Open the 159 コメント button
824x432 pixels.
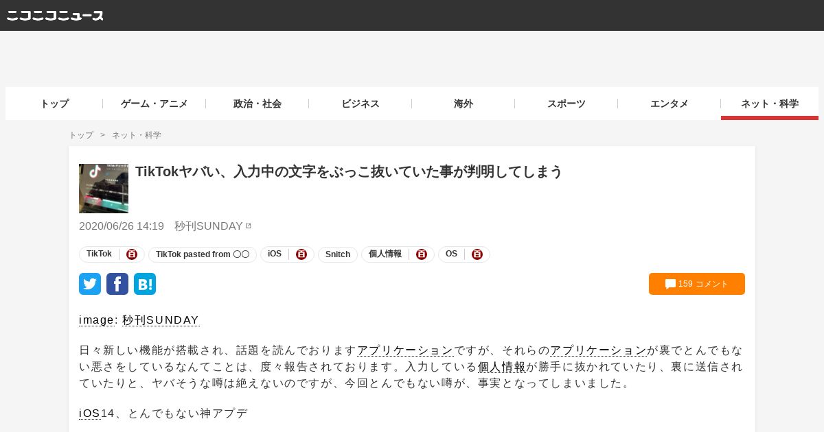[x=697, y=284]
